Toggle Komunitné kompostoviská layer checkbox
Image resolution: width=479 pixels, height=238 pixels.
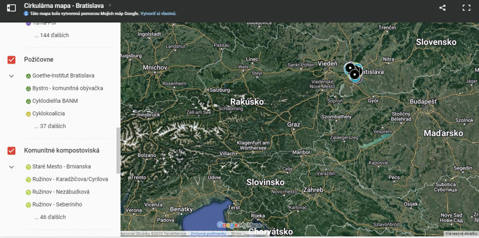click(11, 151)
